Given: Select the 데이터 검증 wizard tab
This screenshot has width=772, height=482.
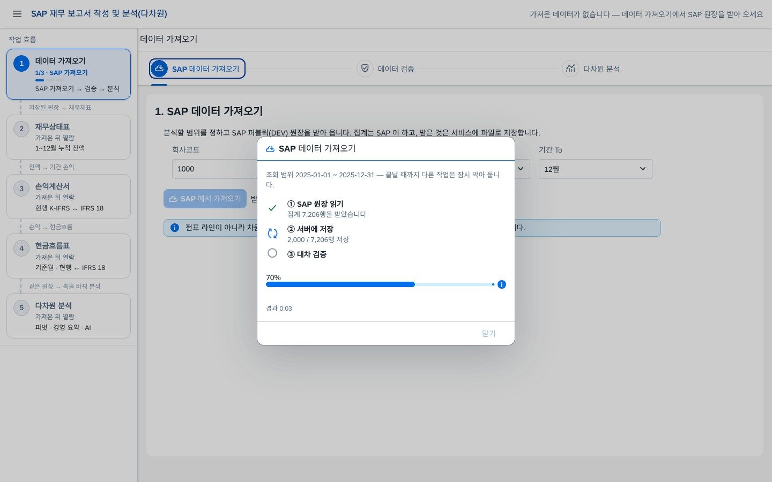Looking at the screenshot, I should point(386,69).
